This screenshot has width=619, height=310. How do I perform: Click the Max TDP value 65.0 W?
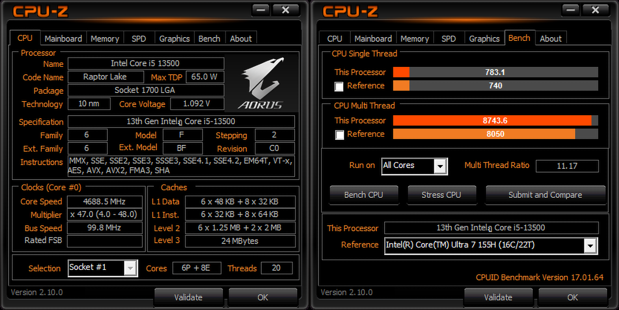point(205,77)
